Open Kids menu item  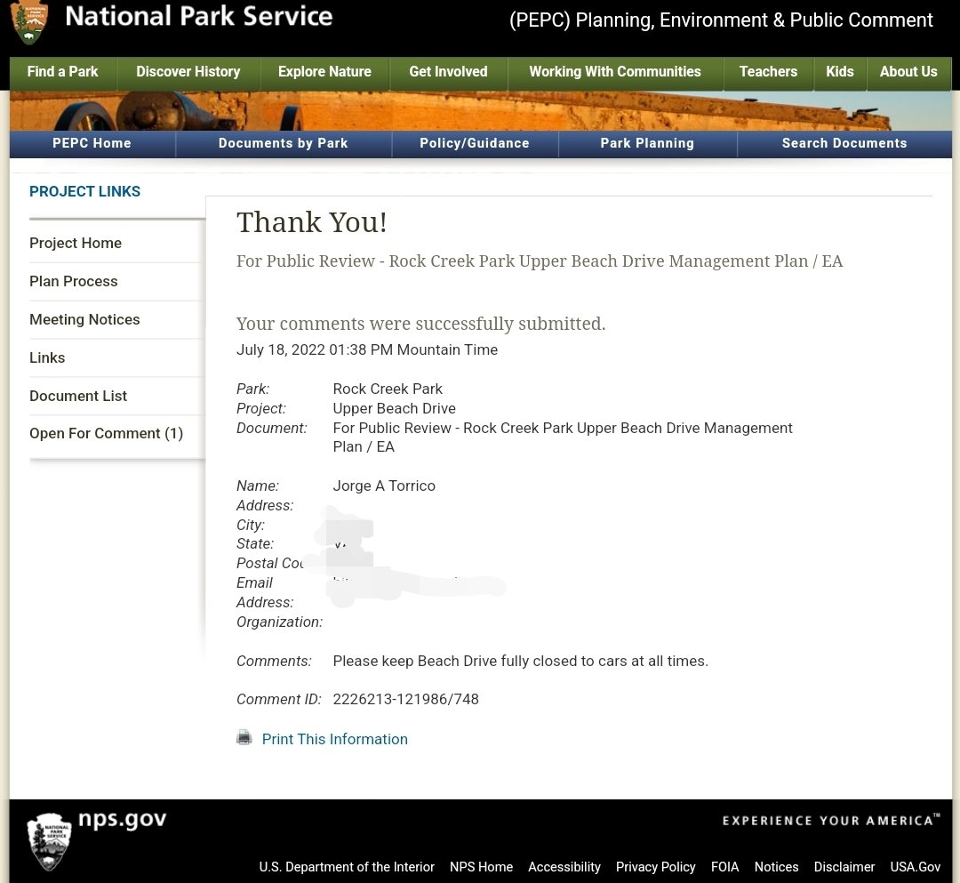point(839,72)
